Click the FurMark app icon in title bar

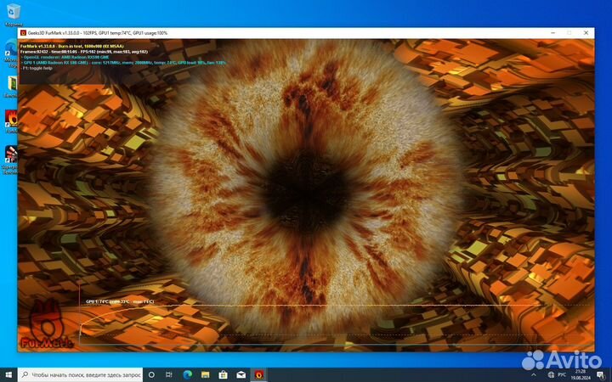(23, 33)
